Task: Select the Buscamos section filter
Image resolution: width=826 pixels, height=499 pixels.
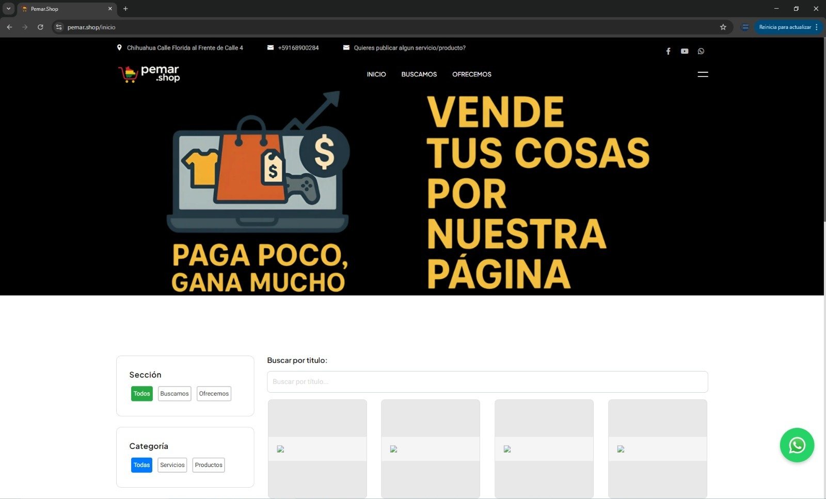Action: 174,394
